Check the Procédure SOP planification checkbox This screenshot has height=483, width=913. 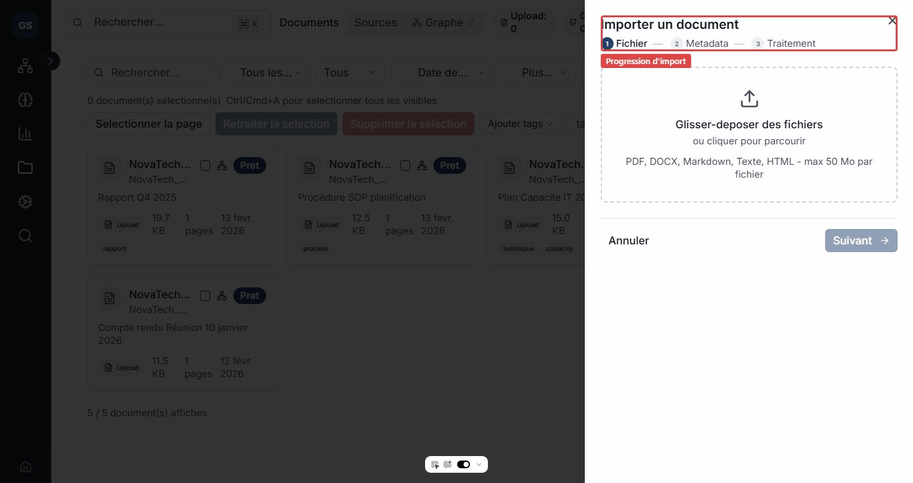coord(405,165)
